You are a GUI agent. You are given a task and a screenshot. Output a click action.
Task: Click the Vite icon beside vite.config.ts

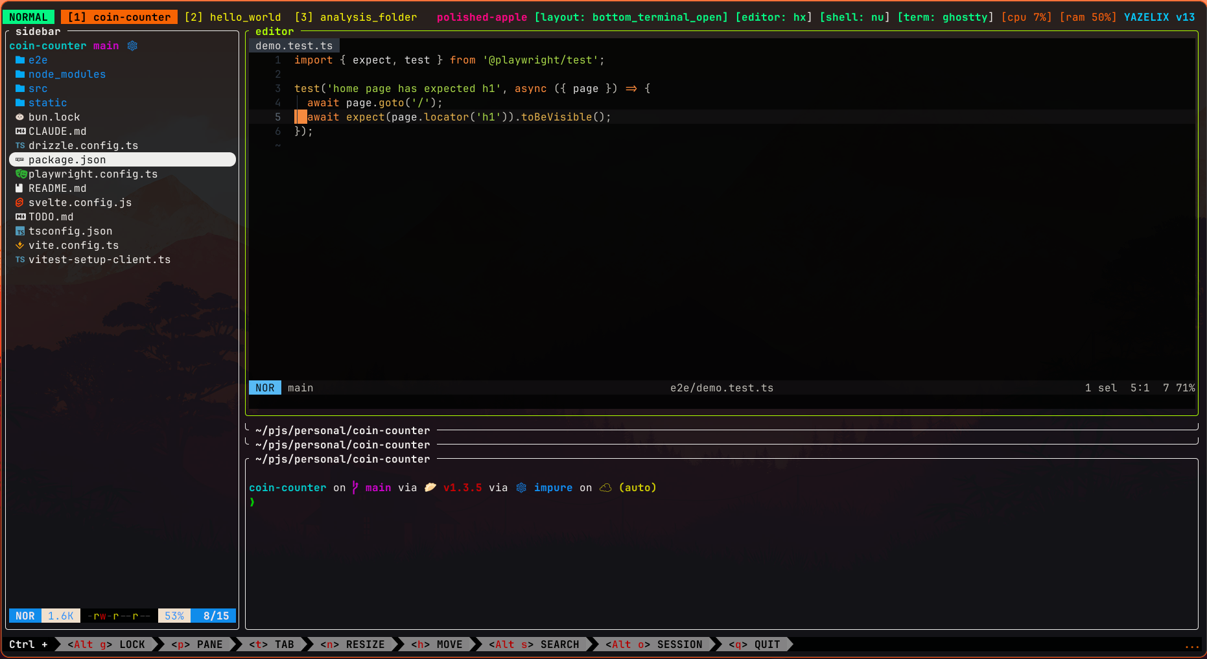[20, 246]
